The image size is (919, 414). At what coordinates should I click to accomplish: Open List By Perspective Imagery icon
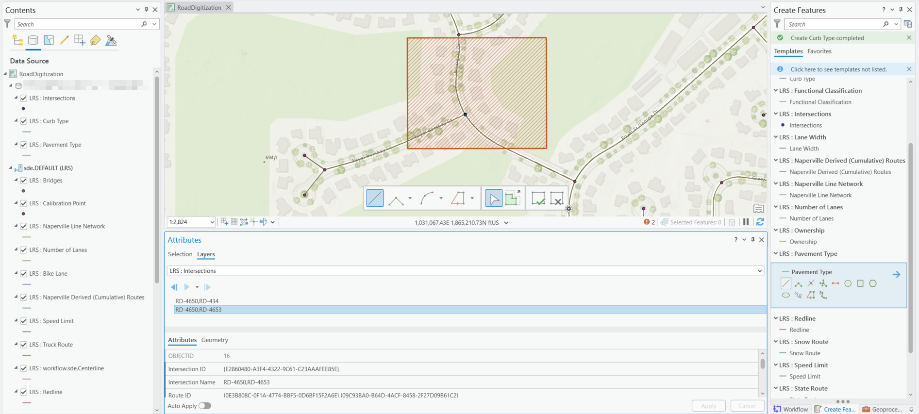pyautogui.click(x=111, y=40)
